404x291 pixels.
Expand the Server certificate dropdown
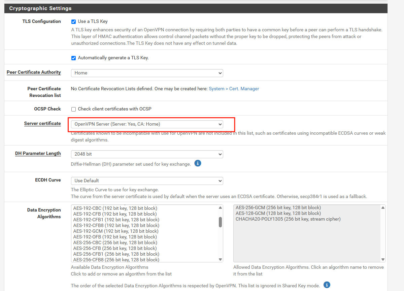(x=147, y=124)
